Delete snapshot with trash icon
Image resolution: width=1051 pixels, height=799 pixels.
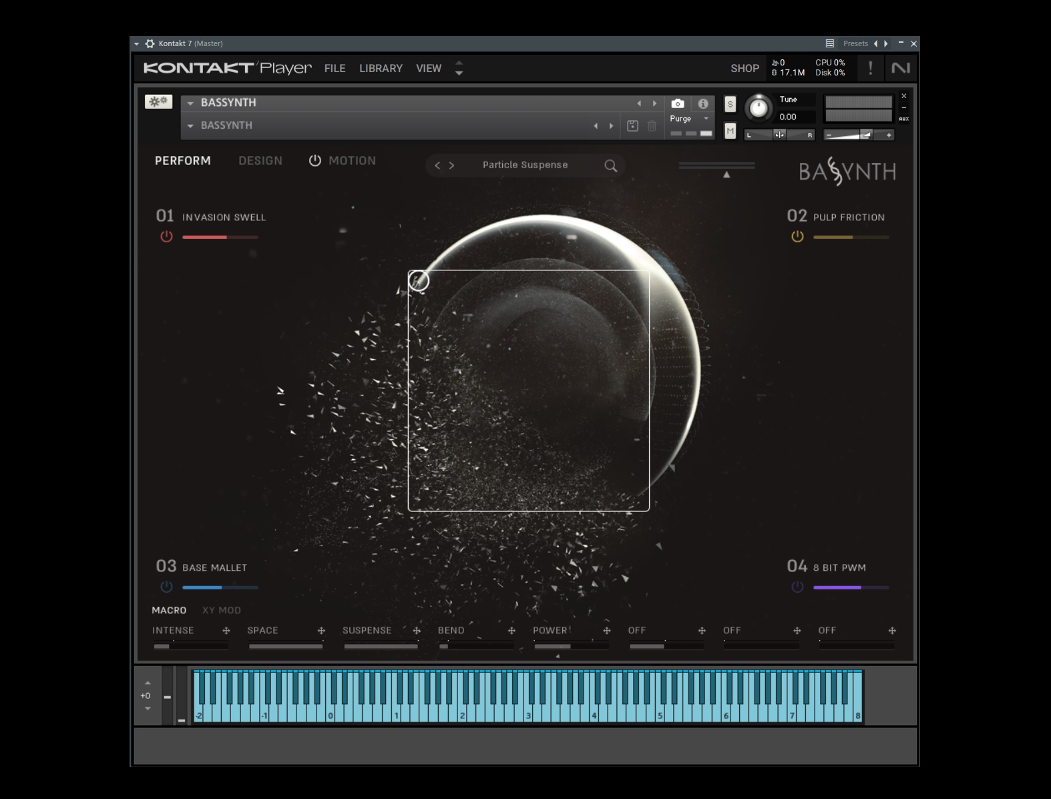(652, 125)
